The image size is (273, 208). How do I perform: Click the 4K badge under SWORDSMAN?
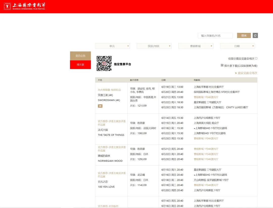pos(100,106)
